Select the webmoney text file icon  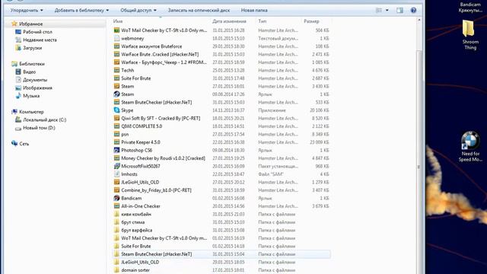tap(116, 38)
